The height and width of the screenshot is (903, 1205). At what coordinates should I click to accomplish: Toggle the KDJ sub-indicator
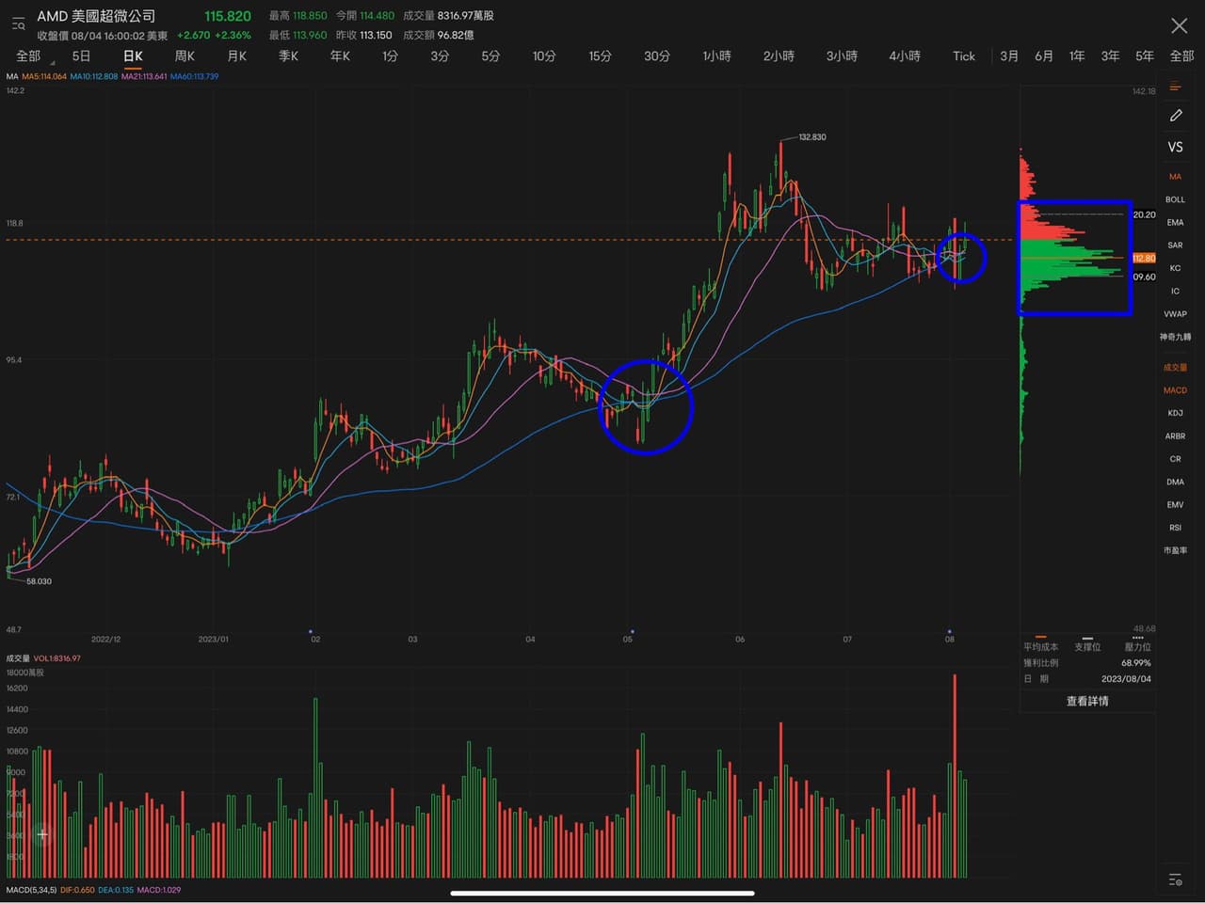click(x=1176, y=413)
